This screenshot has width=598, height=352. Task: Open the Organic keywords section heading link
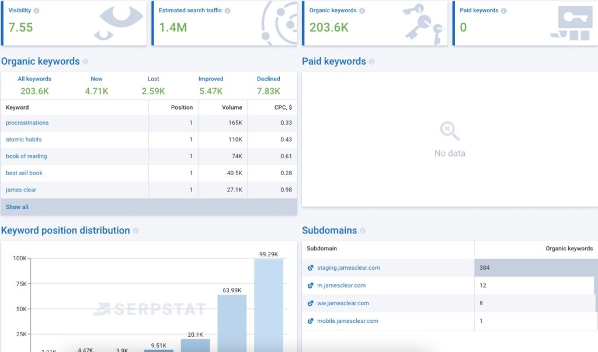point(40,61)
